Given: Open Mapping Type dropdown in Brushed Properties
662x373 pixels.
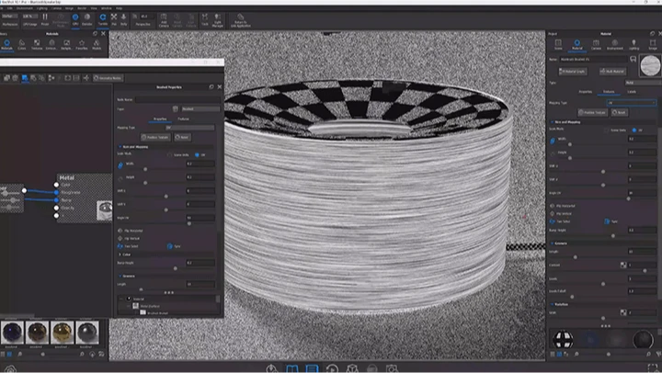Looking at the screenshot, I should [x=189, y=128].
